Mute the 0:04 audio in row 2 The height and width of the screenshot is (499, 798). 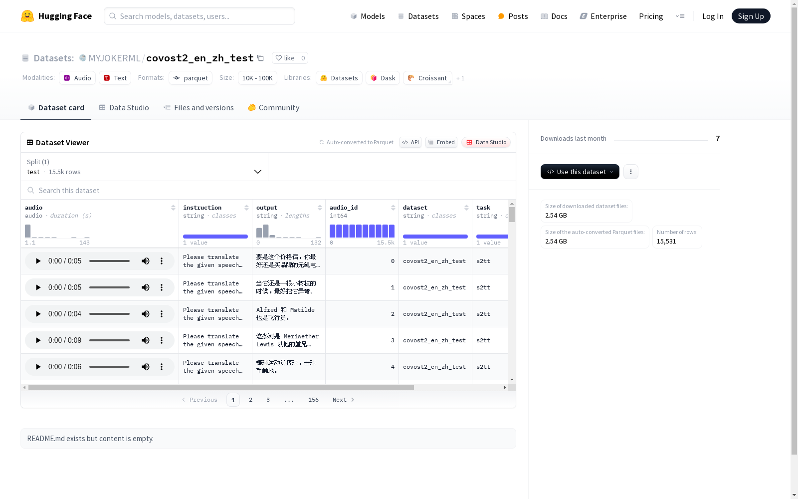pyautogui.click(x=146, y=314)
